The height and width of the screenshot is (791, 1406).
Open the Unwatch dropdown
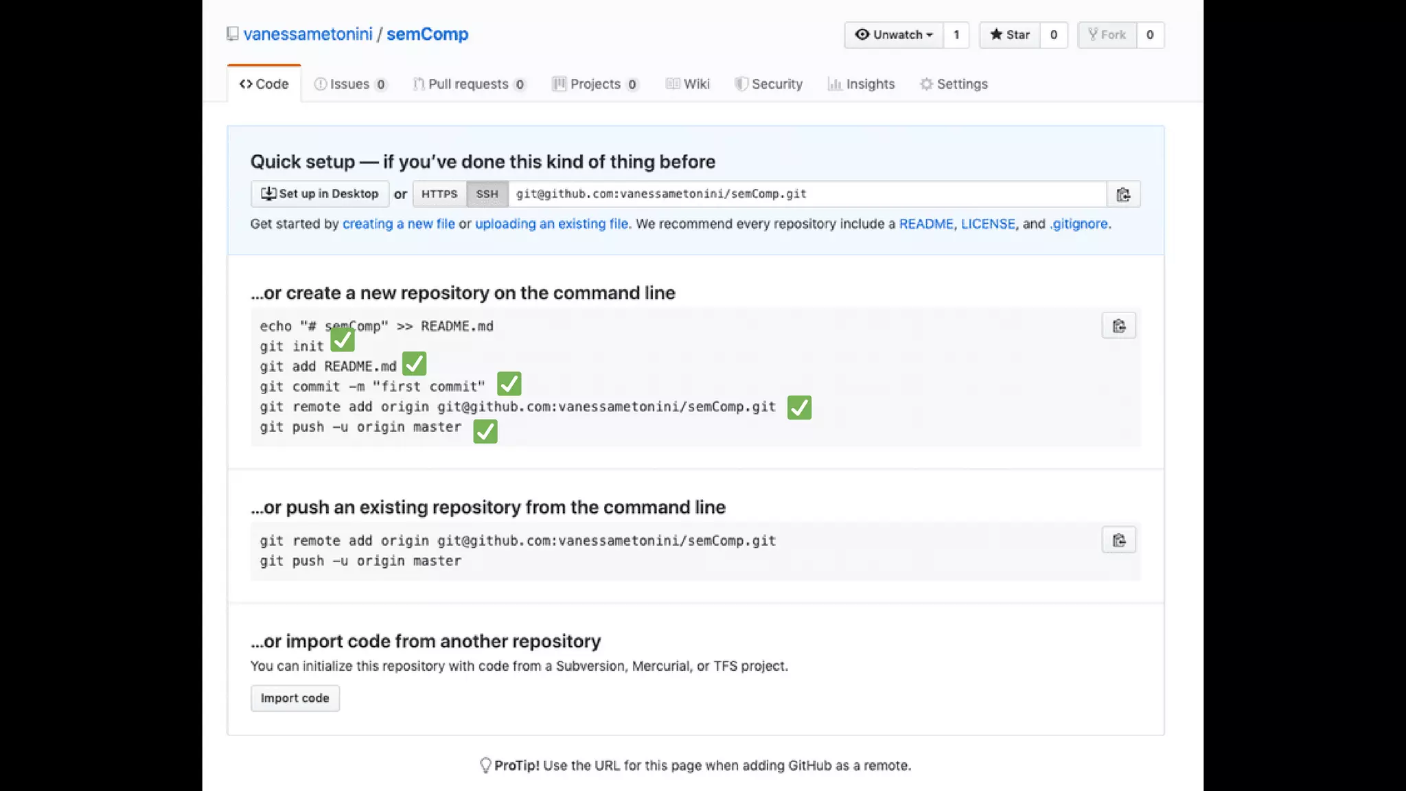[x=895, y=35]
